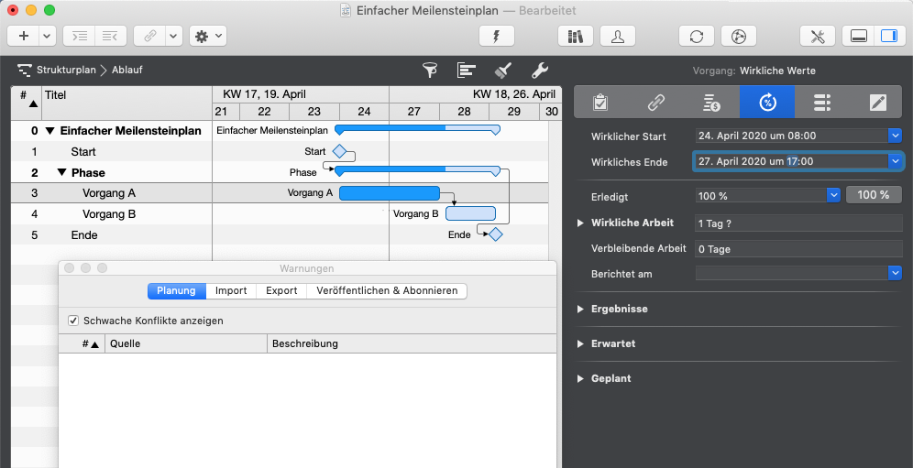Expand the Ergebnisse section

pos(581,310)
